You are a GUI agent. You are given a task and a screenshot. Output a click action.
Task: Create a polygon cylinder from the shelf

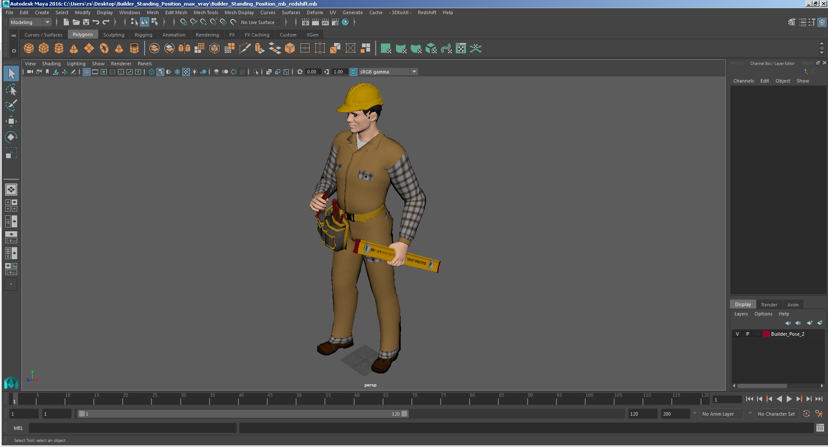(59, 49)
